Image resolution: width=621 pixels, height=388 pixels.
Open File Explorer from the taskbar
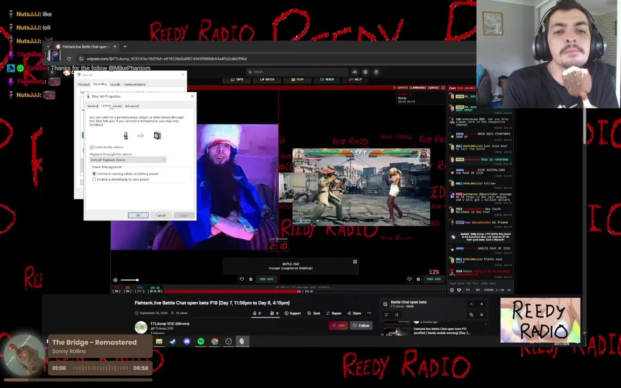159,341
